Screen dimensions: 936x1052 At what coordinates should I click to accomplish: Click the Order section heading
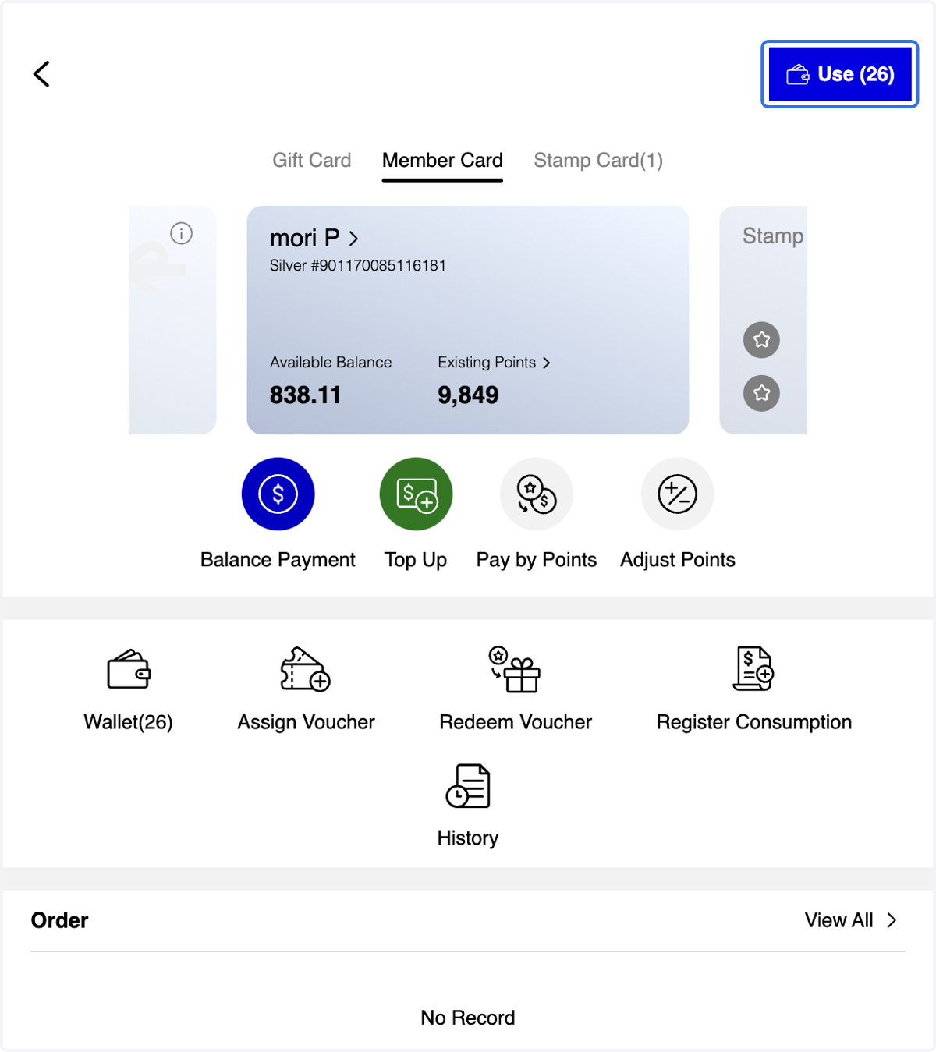pos(59,920)
